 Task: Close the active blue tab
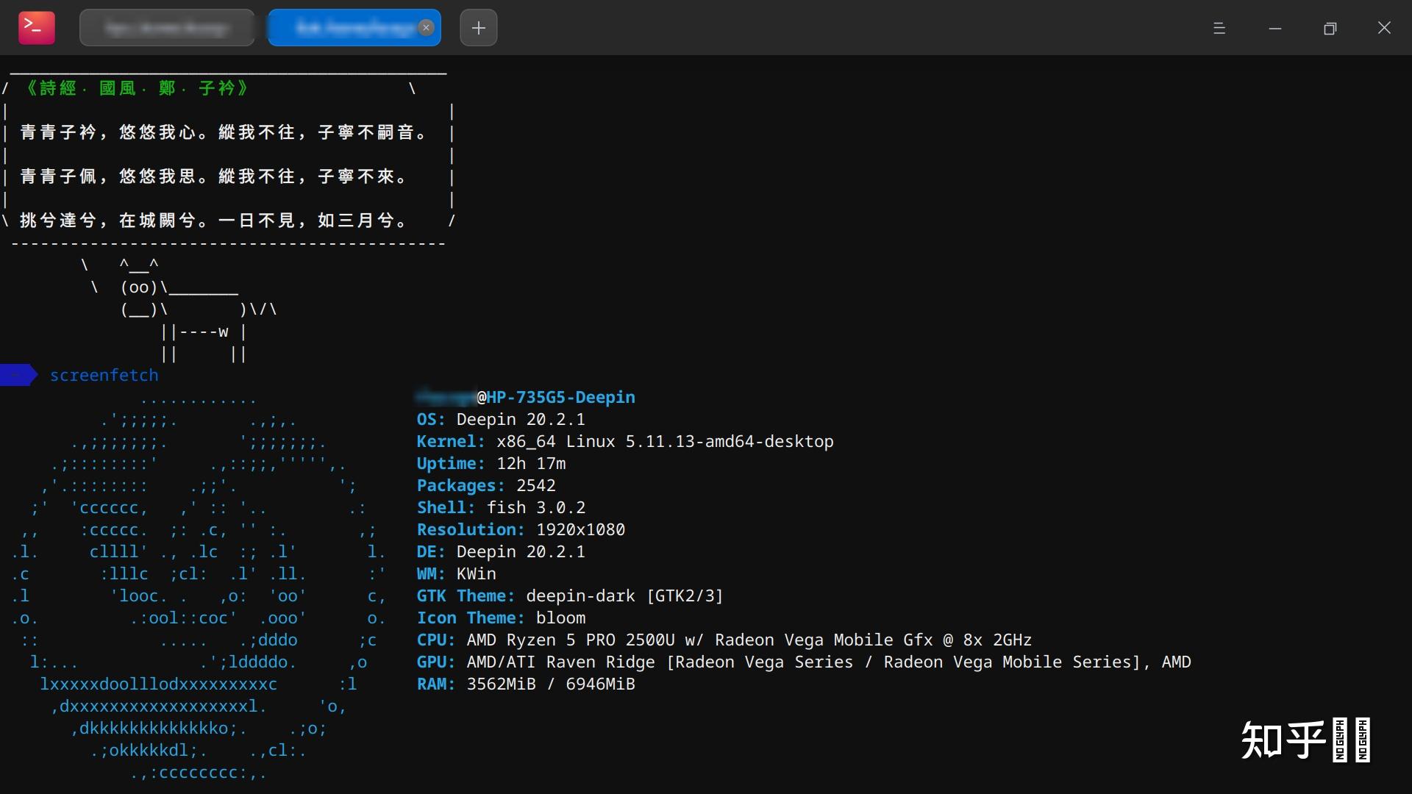(x=426, y=28)
